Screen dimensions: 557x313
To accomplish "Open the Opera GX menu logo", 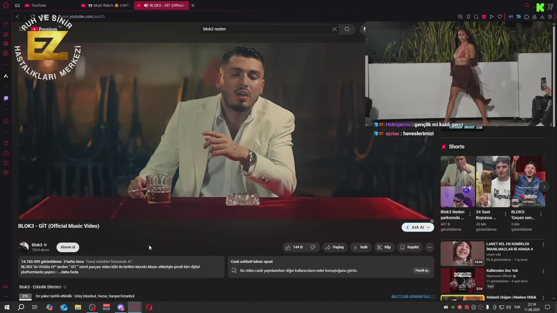I will pos(6,5).
